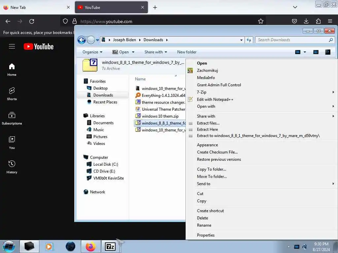Screen dimensions: 338x253
Task: Expand the Open button dropdown arrow
Action: pos(133,52)
